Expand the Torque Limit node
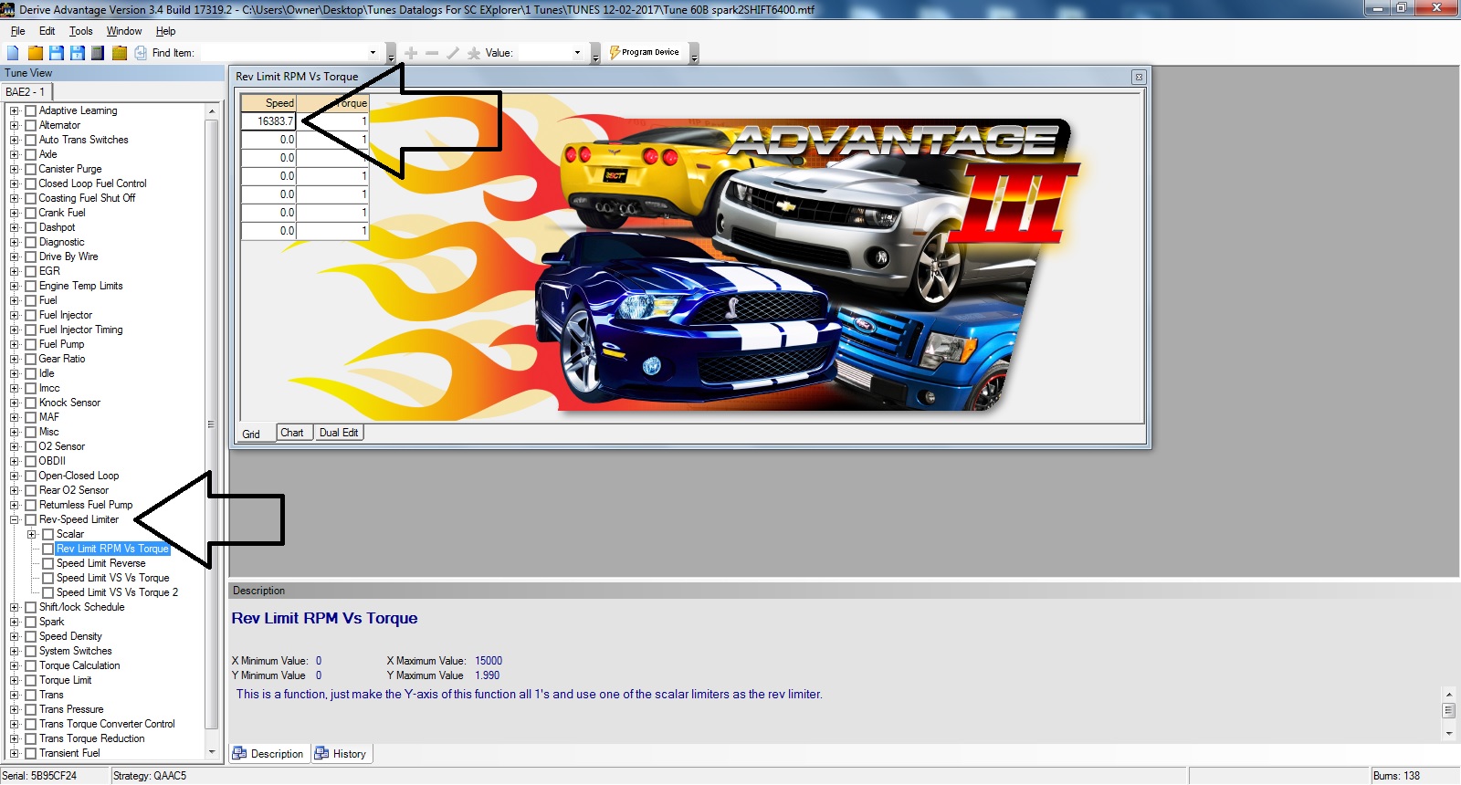The width and height of the screenshot is (1461, 785). tap(14, 680)
